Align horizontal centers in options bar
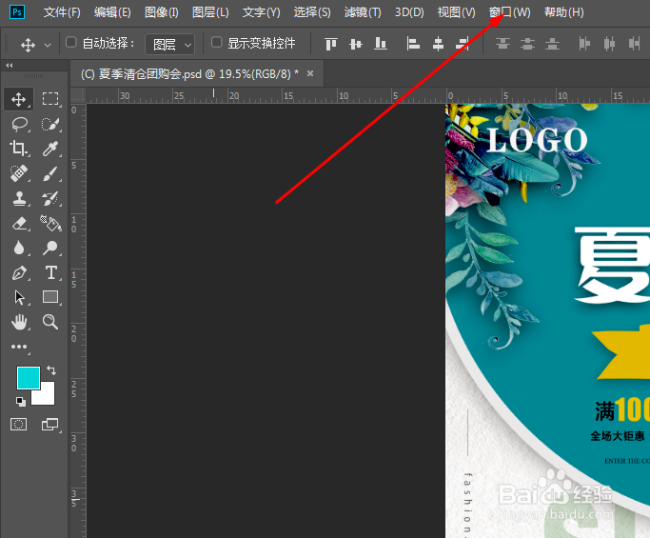The height and width of the screenshot is (538, 650). [438, 44]
